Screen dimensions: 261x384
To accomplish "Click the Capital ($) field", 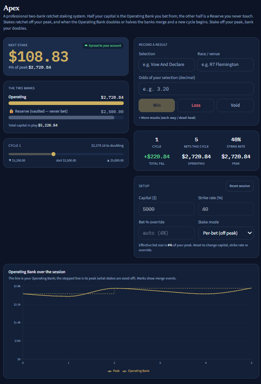I will pos(166,209).
